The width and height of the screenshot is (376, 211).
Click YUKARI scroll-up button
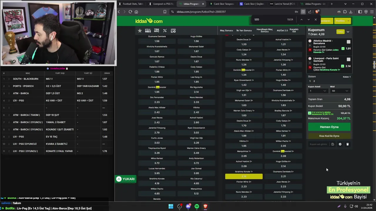point(125,179)
